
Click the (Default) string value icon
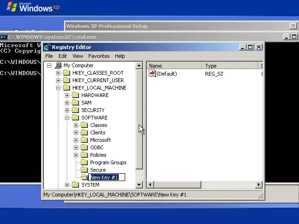click(x=152, y=74)
